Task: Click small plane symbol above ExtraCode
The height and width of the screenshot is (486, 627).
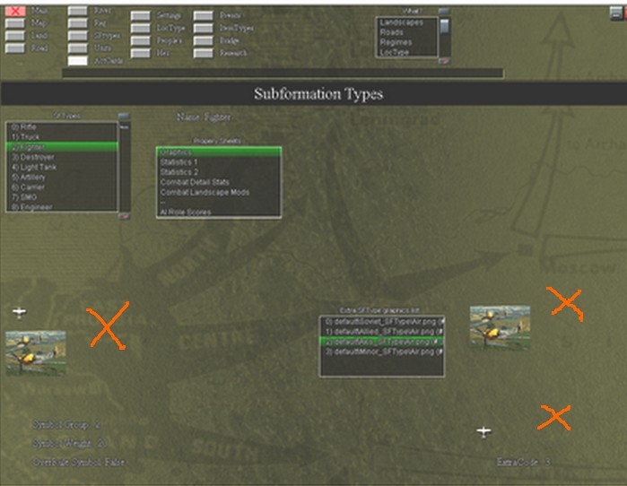Action: point(483,431)
